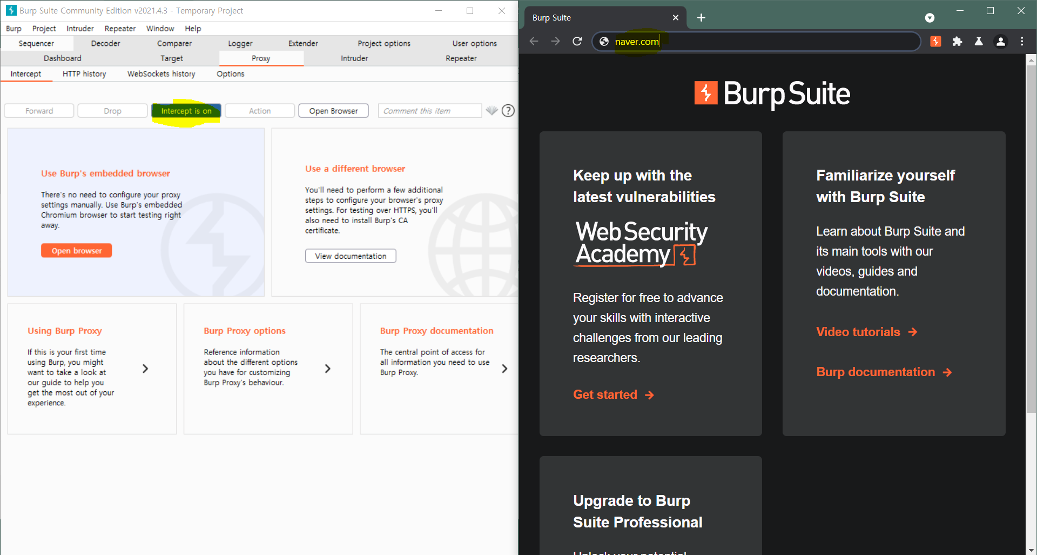Switch to the User options tab

point(475,44)
